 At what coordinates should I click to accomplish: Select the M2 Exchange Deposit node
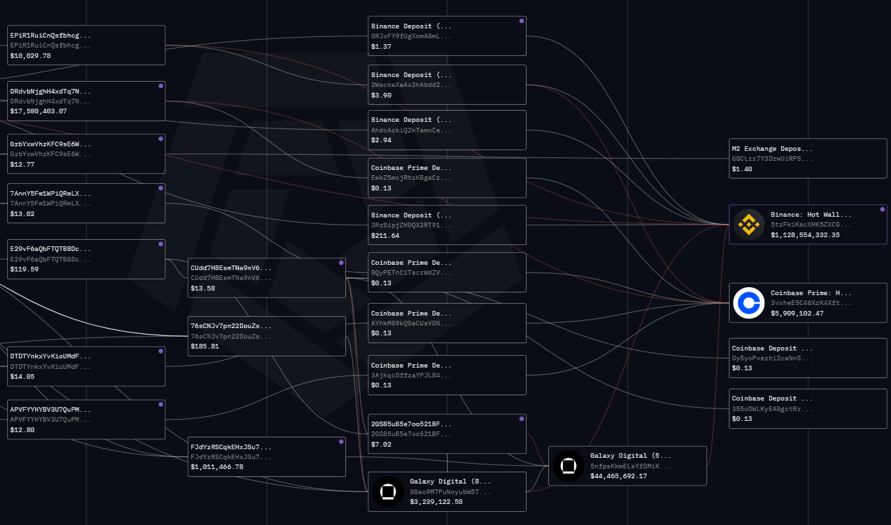click(807, 158)
